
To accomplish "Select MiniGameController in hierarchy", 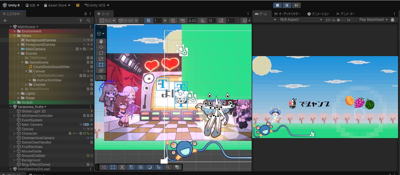I will point(37,116).
